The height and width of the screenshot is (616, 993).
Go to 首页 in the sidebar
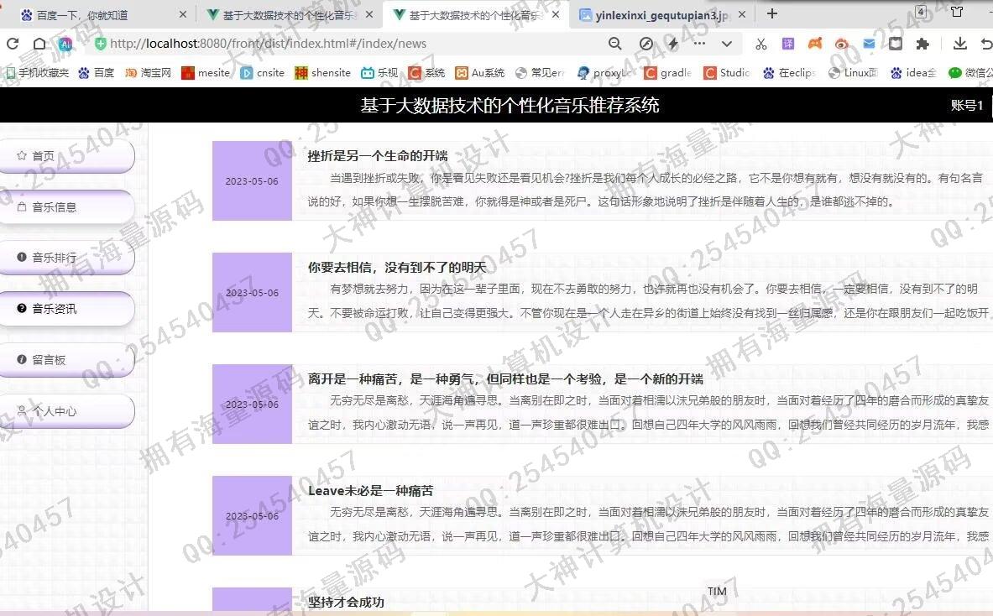point(66,156)
